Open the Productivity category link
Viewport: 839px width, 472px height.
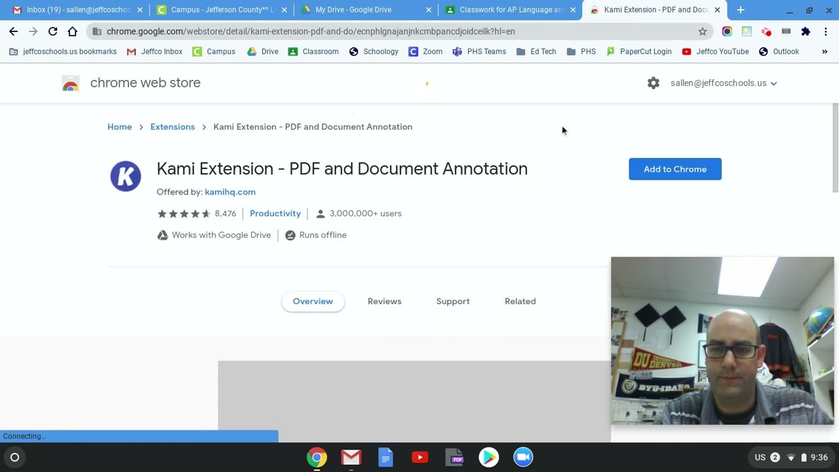(275, 214)
